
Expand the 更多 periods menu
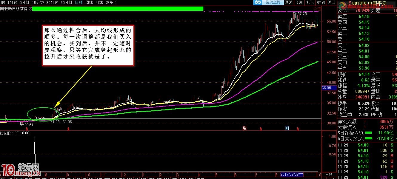[111, 2]
